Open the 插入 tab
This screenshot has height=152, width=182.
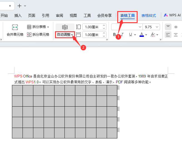click(18, 16)
